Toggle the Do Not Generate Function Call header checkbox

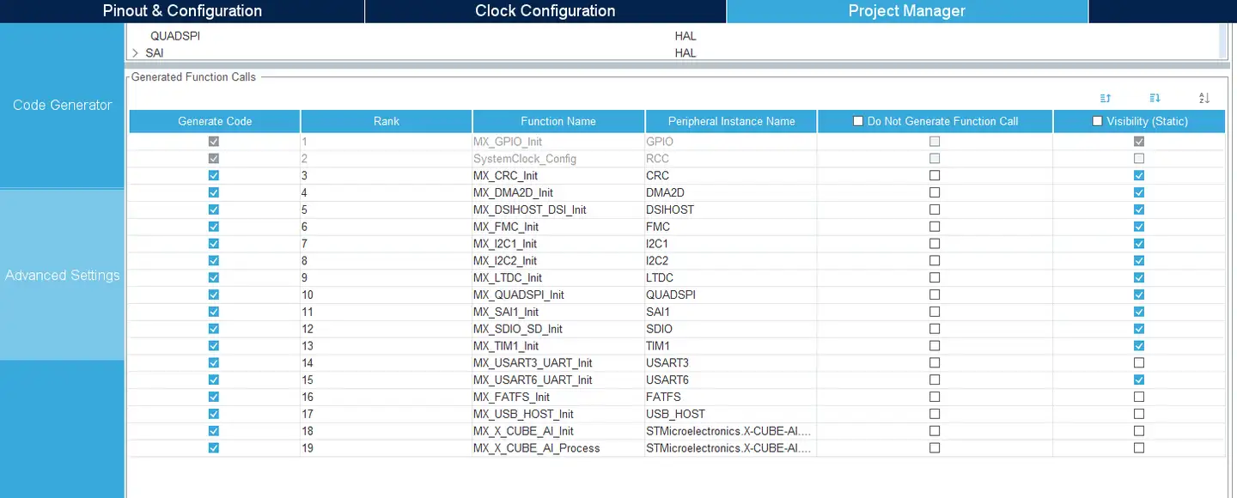pyautogui.click(x=857, y=121)
